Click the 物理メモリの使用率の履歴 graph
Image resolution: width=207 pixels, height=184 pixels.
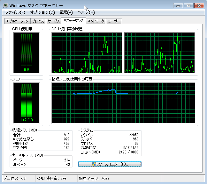[x=123, y=103]
